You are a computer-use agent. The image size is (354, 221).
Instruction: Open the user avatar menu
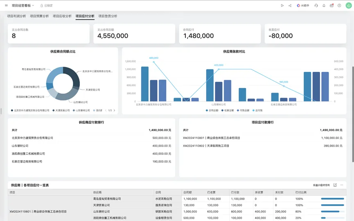pyautogui.click(x=348, y=6)
